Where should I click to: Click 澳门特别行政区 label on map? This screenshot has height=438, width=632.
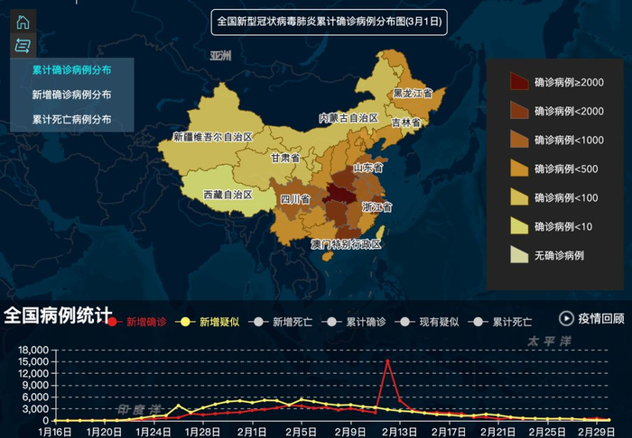point(346,243)
